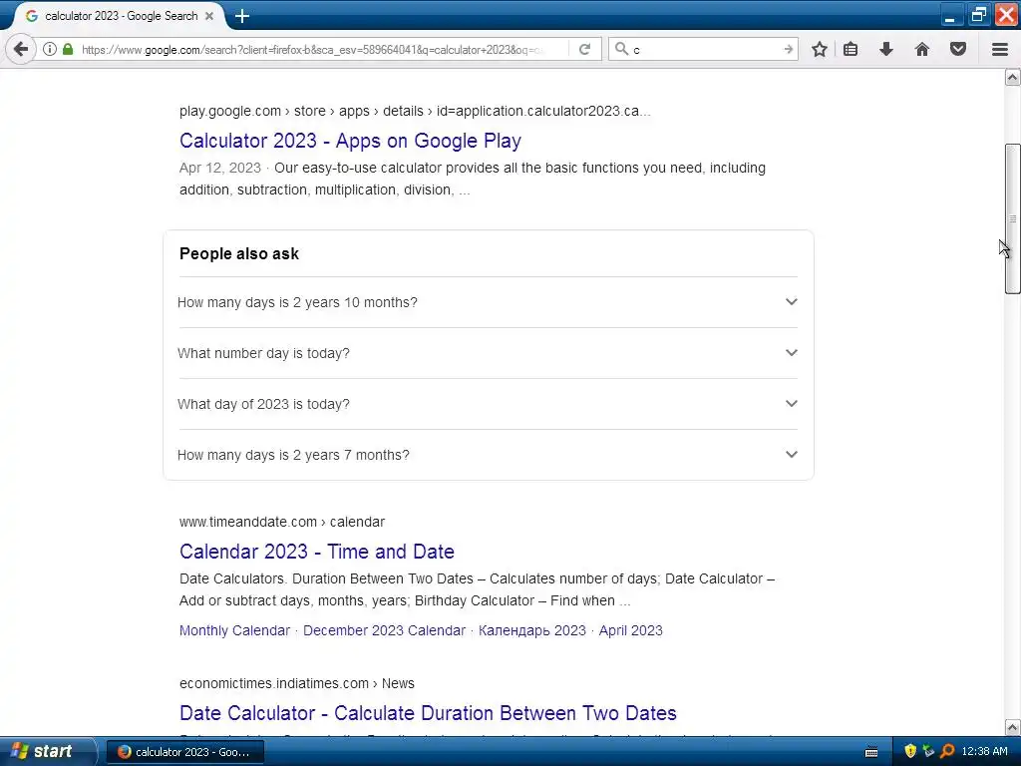Screen dimensions: 1021x766
Task: Open the April 2023 sitelink
Action: [630, 630]
